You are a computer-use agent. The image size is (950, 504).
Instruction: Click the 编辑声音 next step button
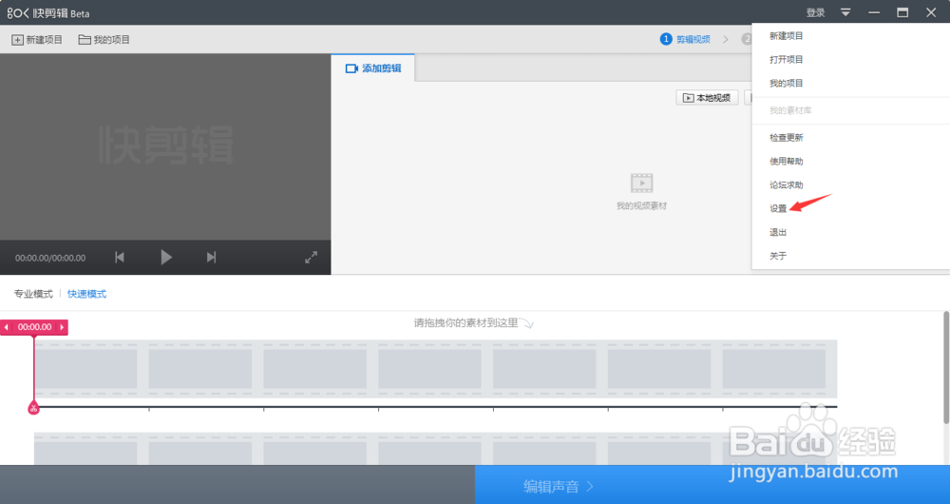pyautogui.click(x=712, y=485)
